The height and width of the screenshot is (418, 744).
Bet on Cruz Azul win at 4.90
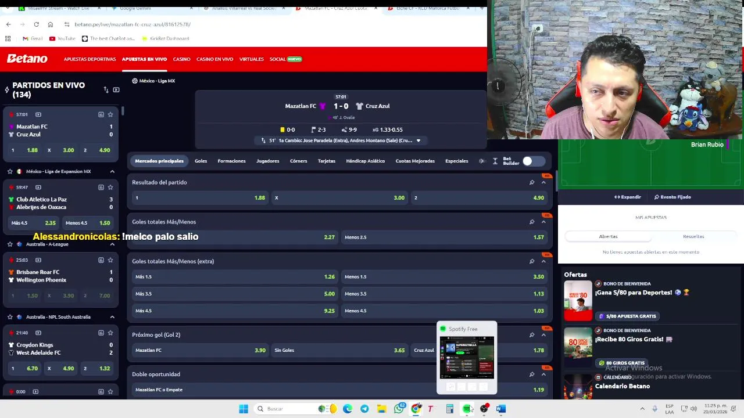tap(480, 198)
